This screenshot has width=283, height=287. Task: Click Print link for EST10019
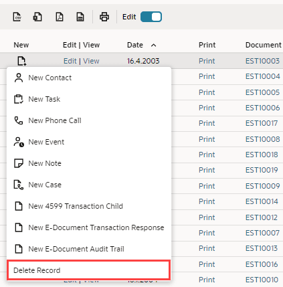(207, 170)
